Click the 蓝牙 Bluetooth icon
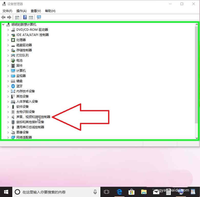The width and height of the screenshot is (200, 197). (x=13, y=86)
